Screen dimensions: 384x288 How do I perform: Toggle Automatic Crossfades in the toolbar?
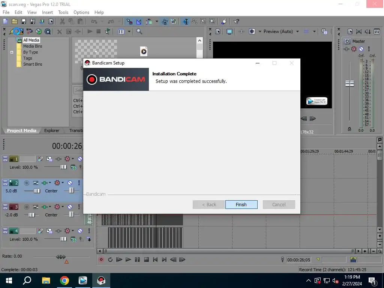(x=139, y=21)
